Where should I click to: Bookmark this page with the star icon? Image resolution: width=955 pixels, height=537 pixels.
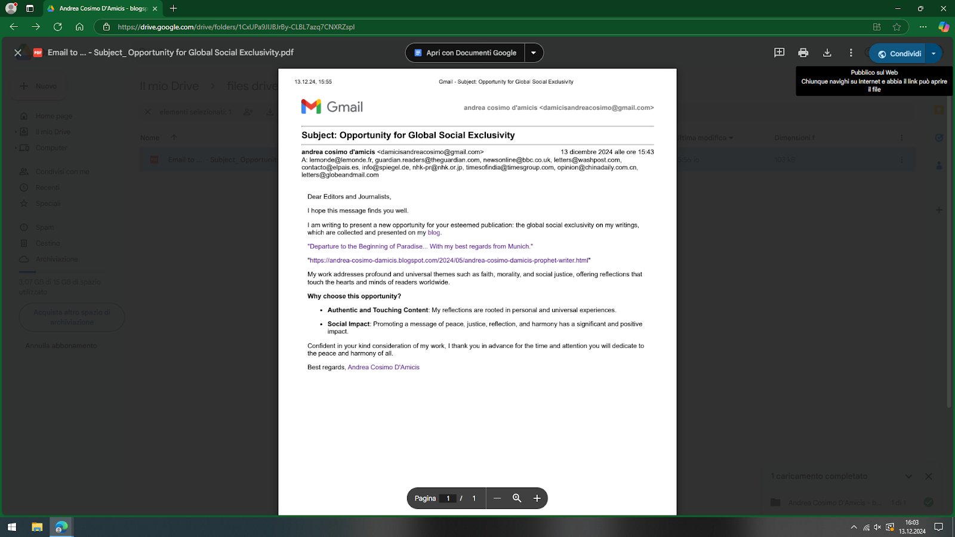coord(897,27)
